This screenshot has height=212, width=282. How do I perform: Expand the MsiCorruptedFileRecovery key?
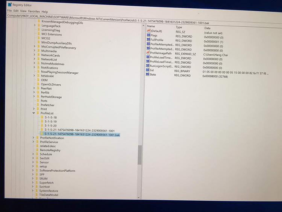coord(35,46)
